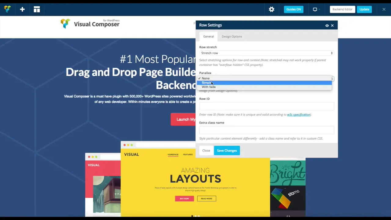The width and height of the screenshot is (391, 220).
Task: Click the red VISUAL layout thumbnail
Action: [103, 185]
